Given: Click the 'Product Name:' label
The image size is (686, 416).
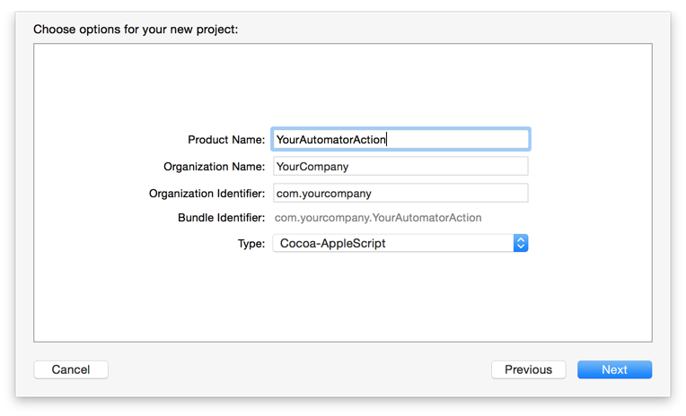Looking at the screenshot, I should [x=226, y=140].
